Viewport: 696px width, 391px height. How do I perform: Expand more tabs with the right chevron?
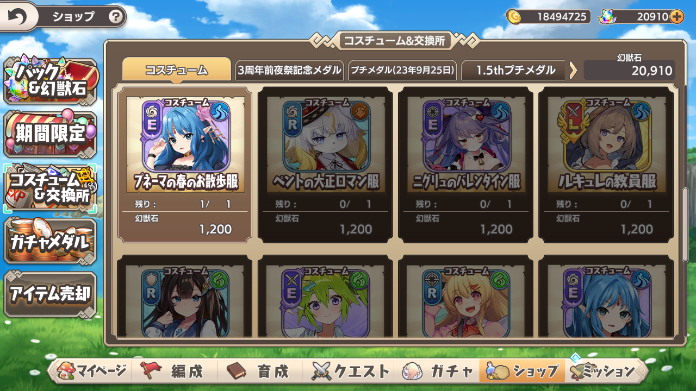tap(573, 70)
